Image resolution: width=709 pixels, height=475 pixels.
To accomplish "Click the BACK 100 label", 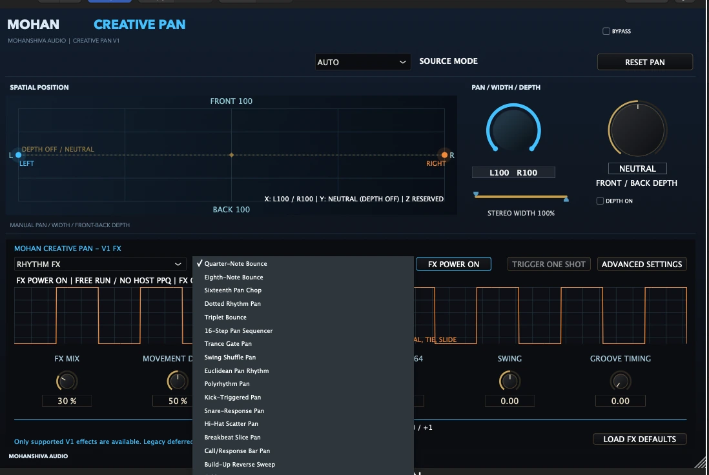I will click(x=231, y=210).
